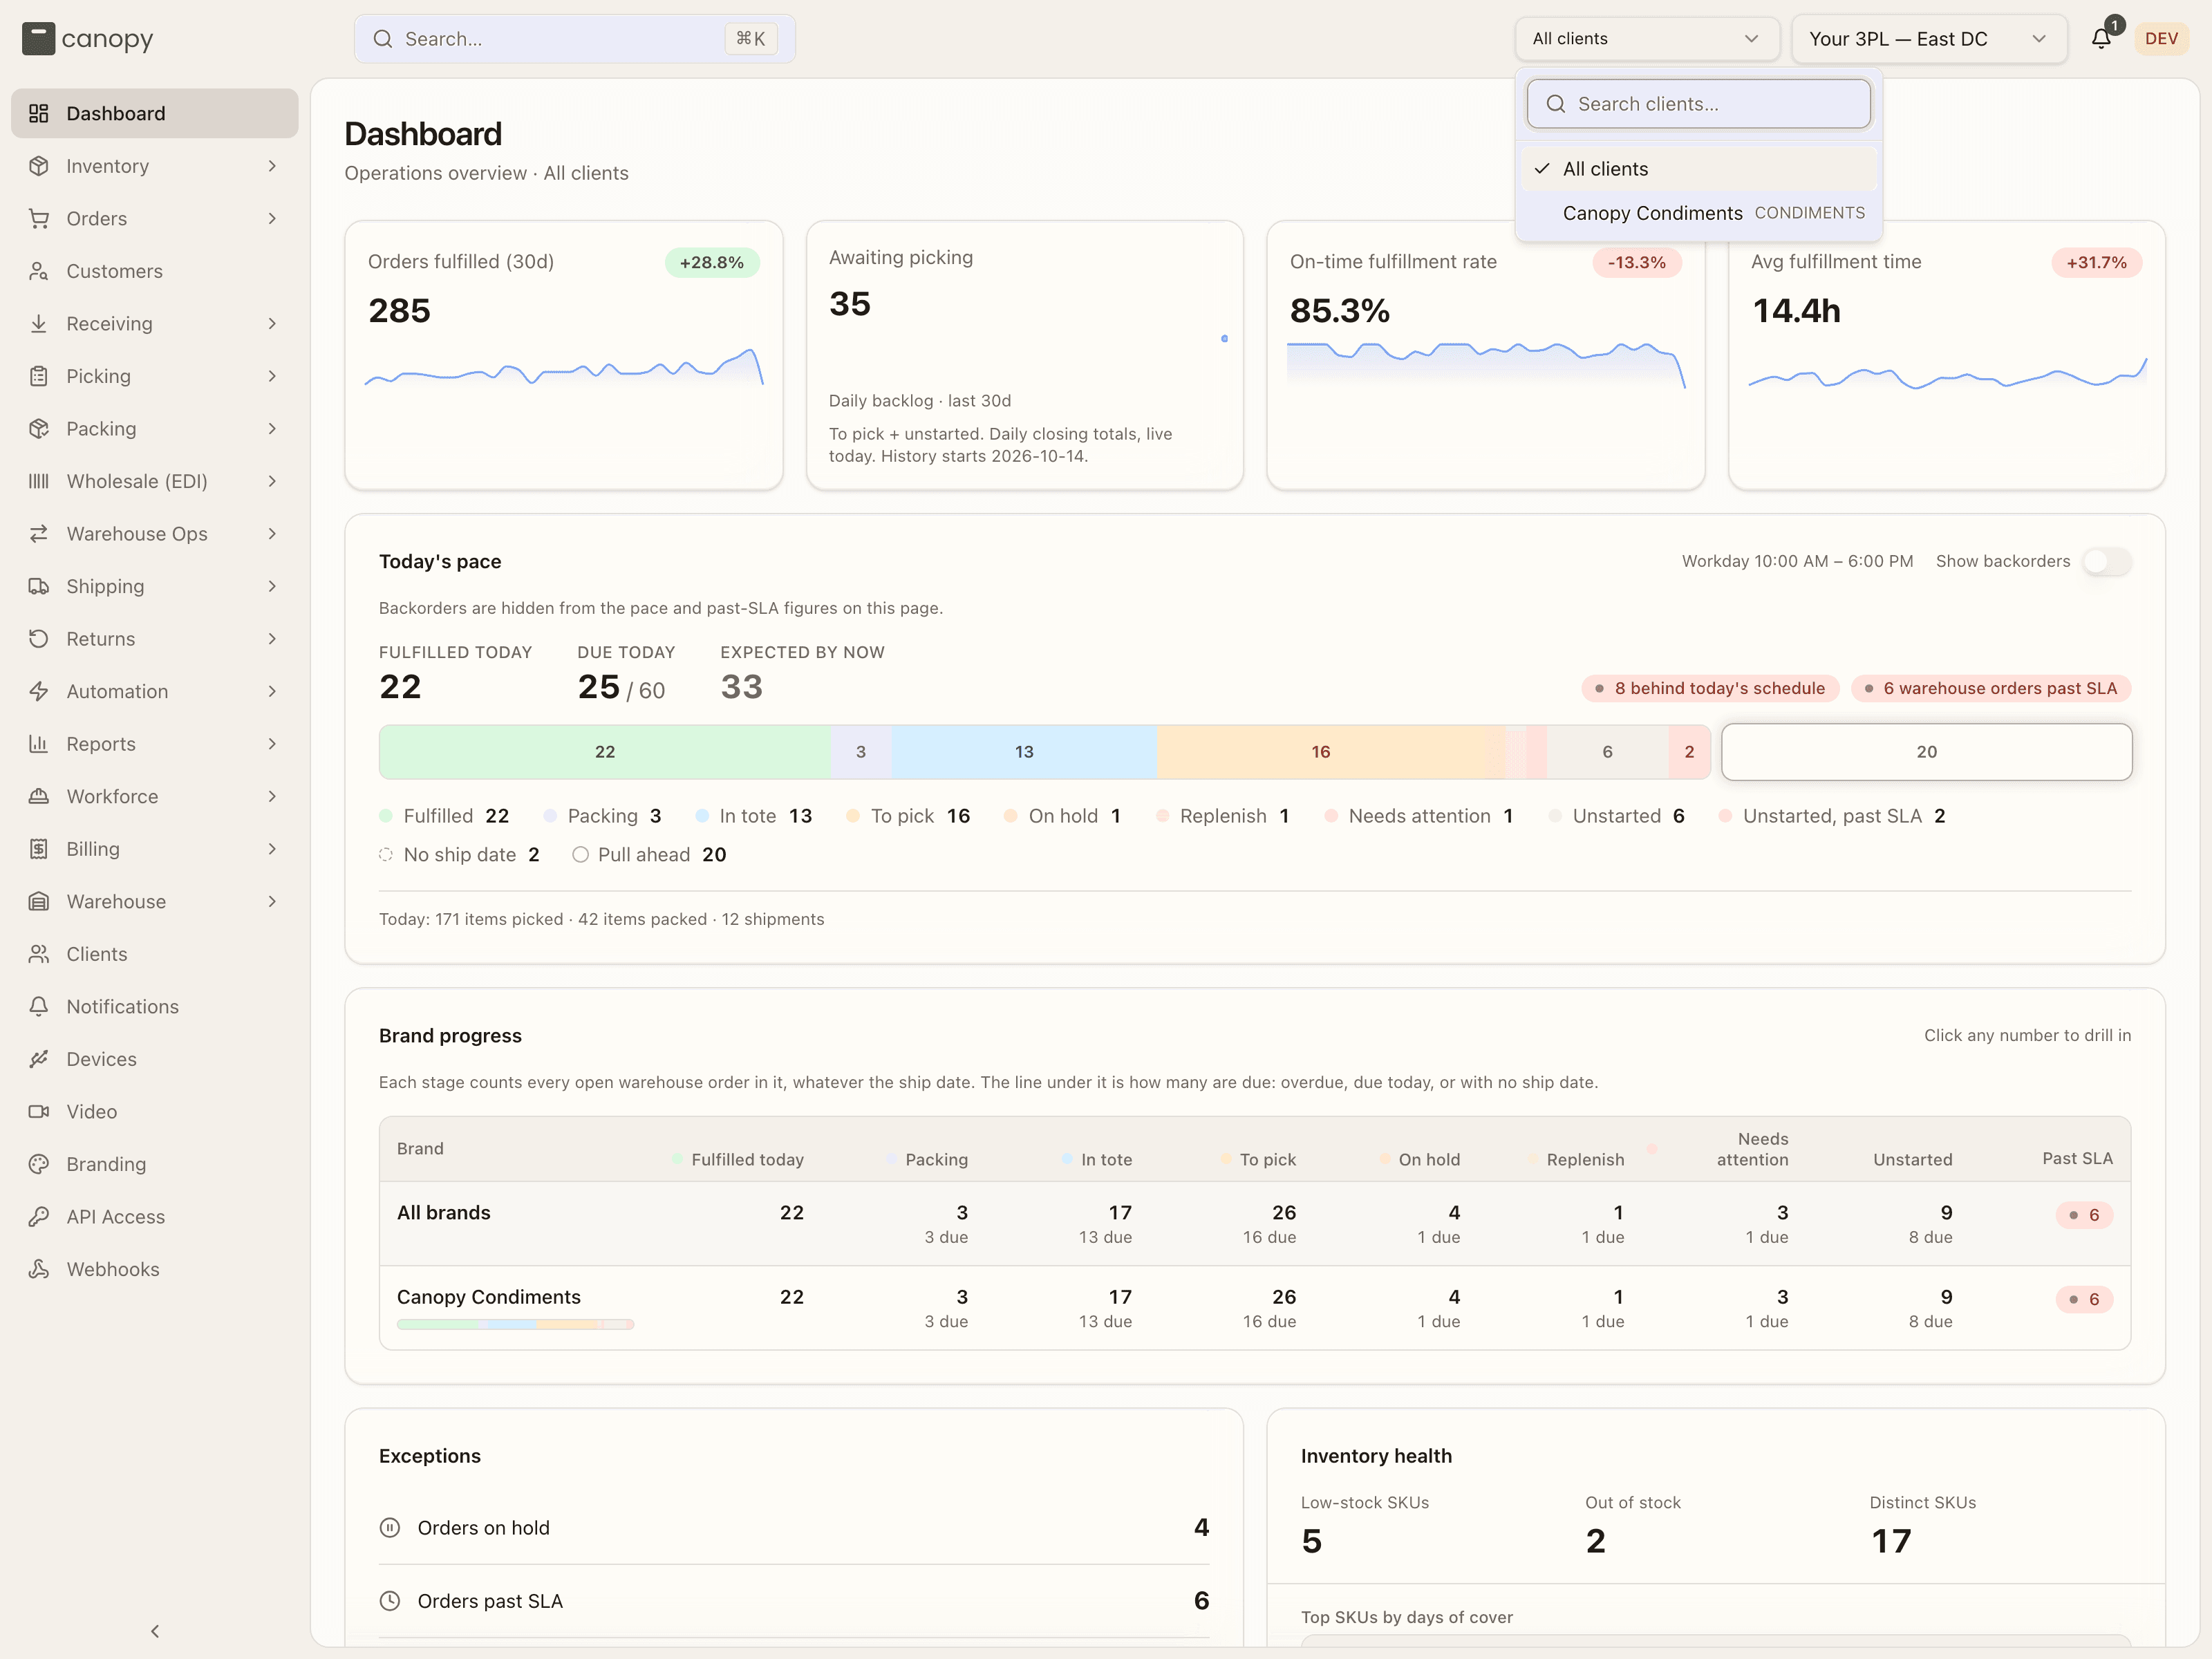Click the Reports bar chart icon
The image size is (2212, 1659).
(39, 743)
